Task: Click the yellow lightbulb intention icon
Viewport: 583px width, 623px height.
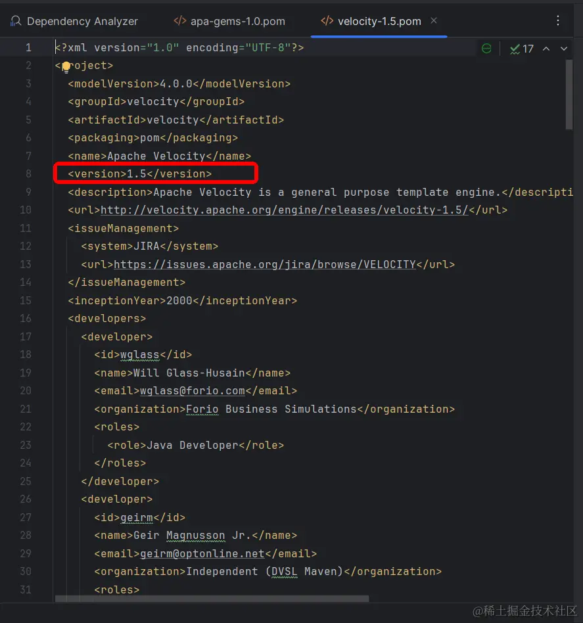Action: [66, 66]
